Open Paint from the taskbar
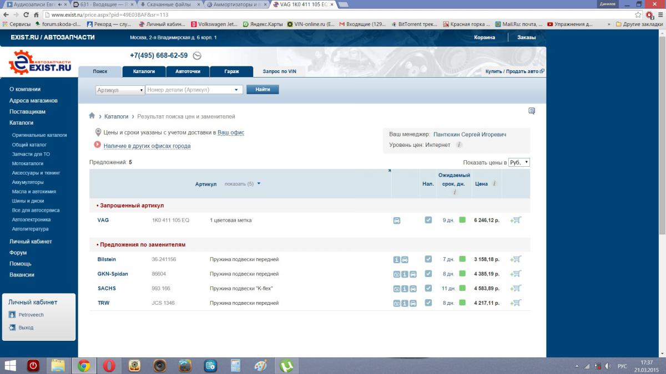 tap(261, 366)
